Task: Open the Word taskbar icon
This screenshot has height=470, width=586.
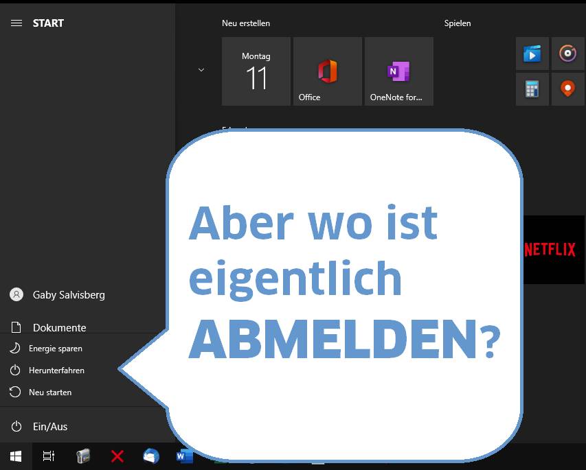Action: [x=185, y=456]
